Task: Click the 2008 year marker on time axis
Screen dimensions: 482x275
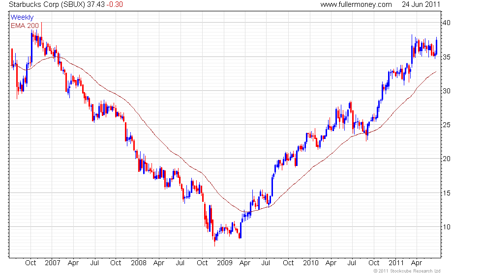Action: tap(138, 262)
